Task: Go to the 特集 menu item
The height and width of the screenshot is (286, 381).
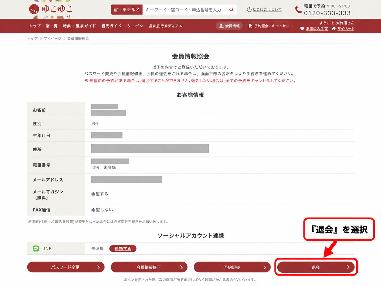Action: tap(67, 26)
